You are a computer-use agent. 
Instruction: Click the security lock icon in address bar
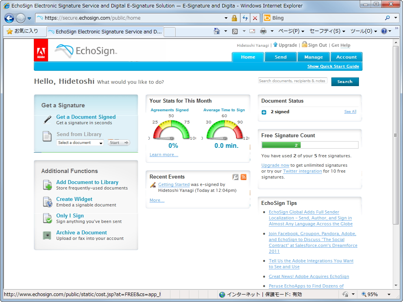(x=234, y=18)
